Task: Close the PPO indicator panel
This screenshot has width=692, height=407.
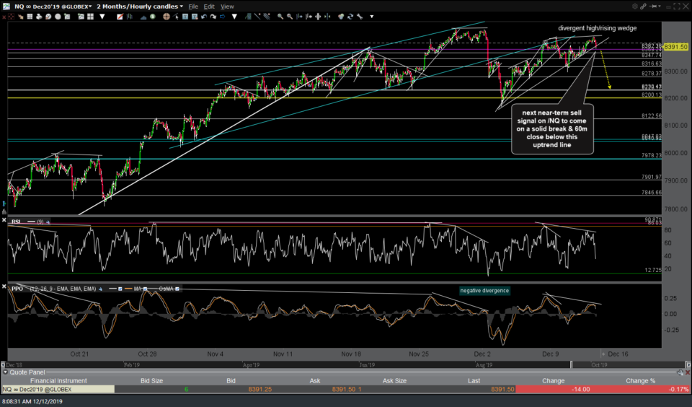Action: [4, 286]
